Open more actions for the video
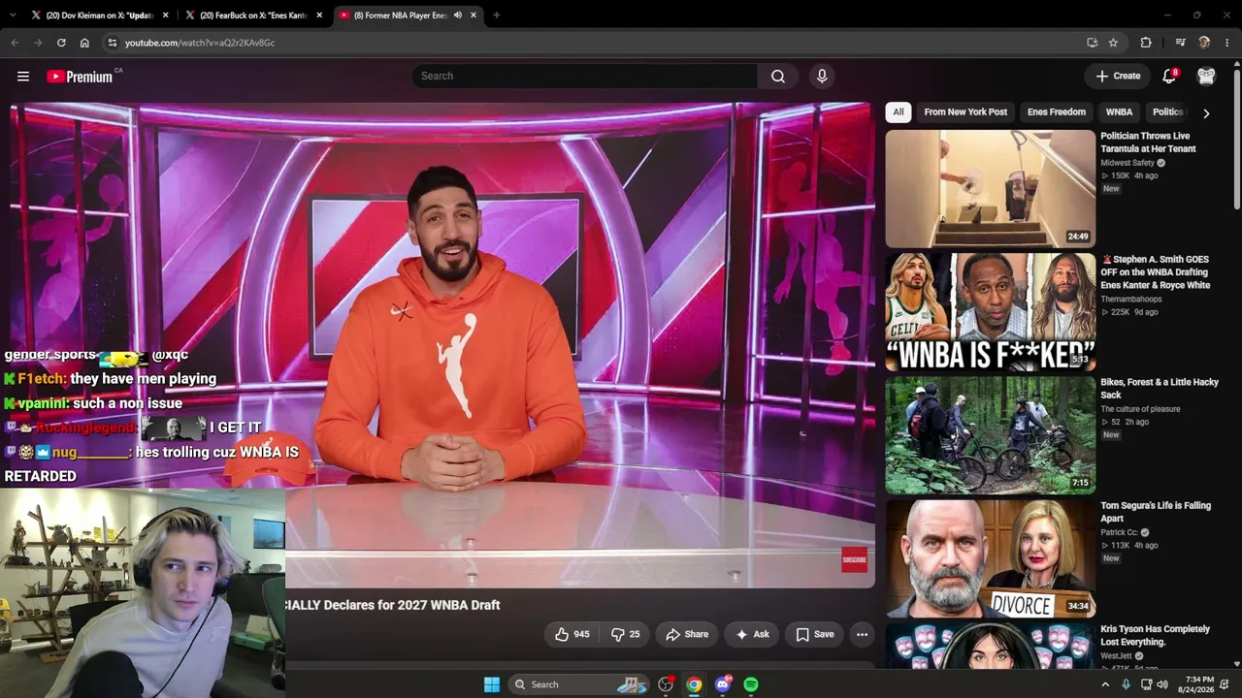 click(x=862, y=634)
